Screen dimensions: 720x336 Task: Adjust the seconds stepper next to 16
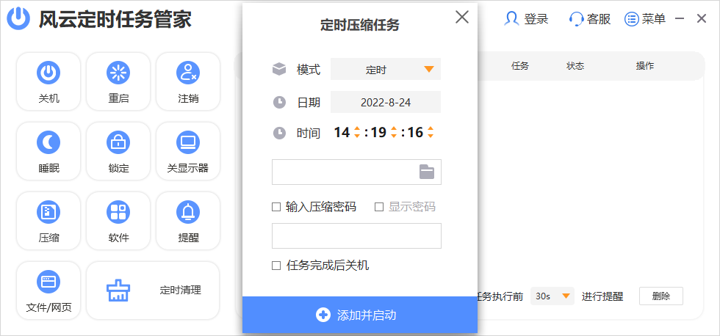click(x=431, y=133)
